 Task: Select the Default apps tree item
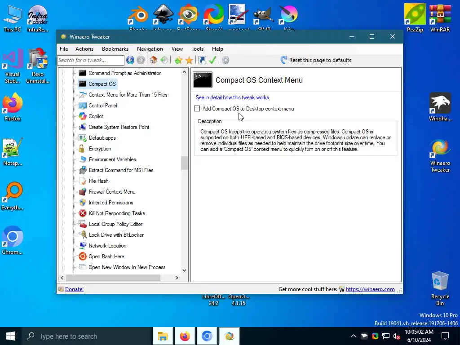point(102,138)
